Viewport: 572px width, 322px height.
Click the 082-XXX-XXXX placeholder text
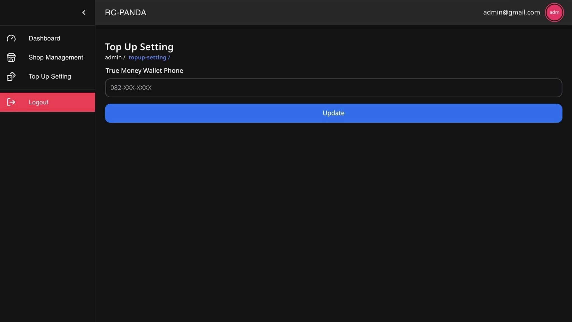pos(131,88)
